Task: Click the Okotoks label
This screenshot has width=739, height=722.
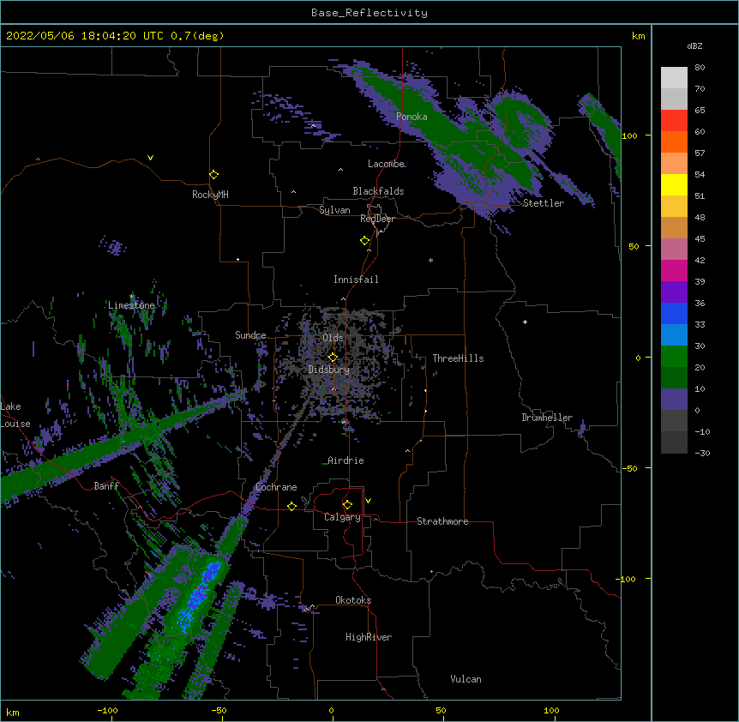Action: pyautogui.click(x=353, y=600)
